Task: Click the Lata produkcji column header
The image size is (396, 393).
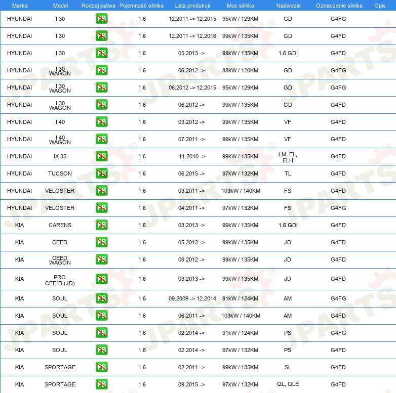Action: pyautogui.click(x=192, y=6)
